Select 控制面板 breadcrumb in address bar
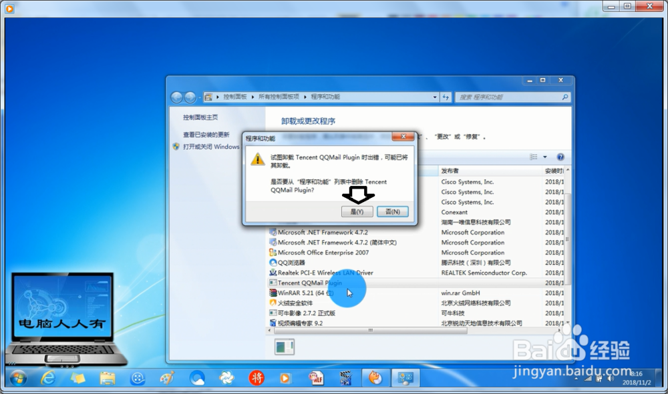The image size is (668, 394). (235, 97)
